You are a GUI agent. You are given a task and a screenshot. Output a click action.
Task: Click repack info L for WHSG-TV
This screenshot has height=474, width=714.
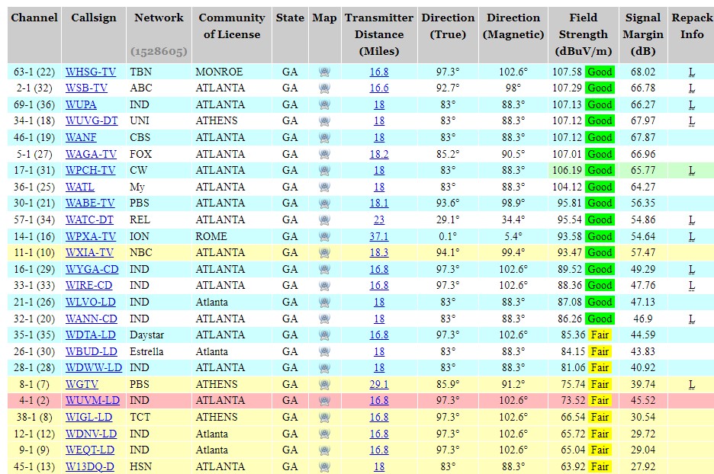pos(692,72)
